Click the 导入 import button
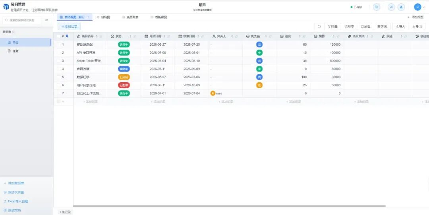The height and width of the screenshot is (215, 429). pyautogui.click(x=400, y=27)
